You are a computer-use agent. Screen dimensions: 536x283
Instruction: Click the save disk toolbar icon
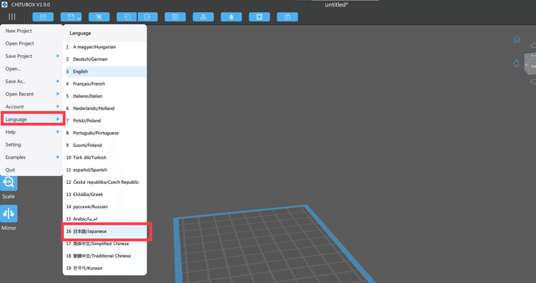click(x=71, y=17)
